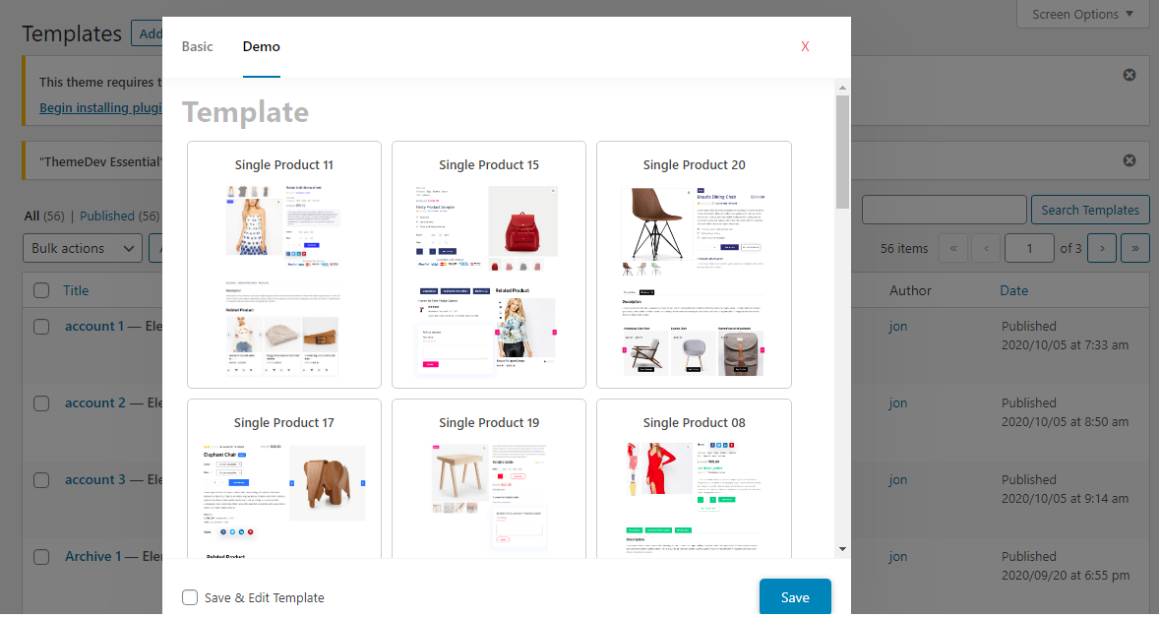Click the modal scrollbar down arrow
Screen dimensions: 1159x618
(x=842, y=549)
